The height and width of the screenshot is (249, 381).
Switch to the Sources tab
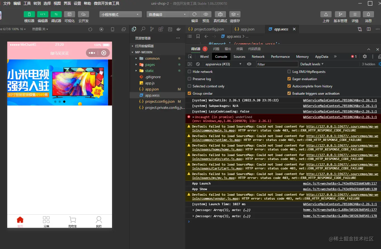tap(239, 57)
